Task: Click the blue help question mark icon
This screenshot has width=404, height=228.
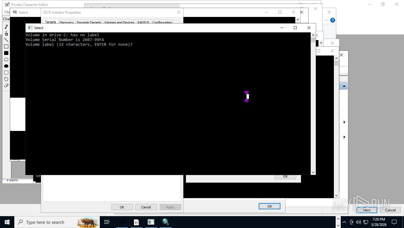Action: click(x=333, y=20)
